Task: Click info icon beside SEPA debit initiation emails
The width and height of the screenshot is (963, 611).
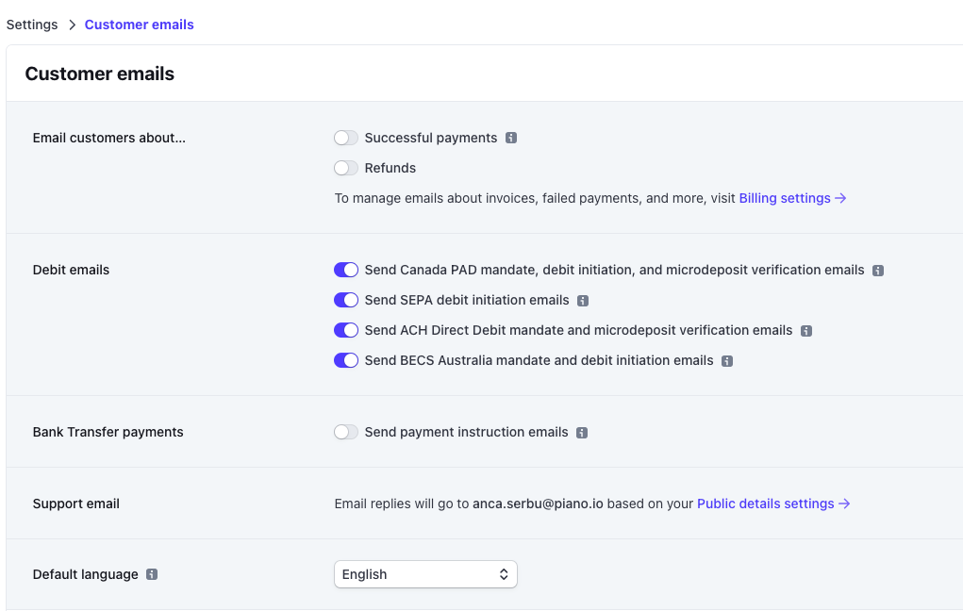Action: [583, 301]
